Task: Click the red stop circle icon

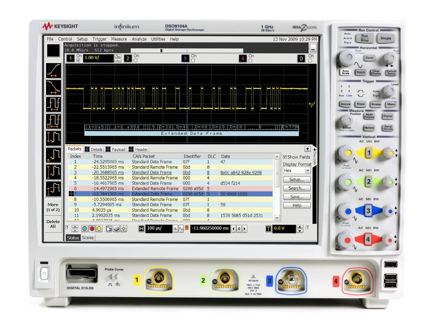Action: 92,228
